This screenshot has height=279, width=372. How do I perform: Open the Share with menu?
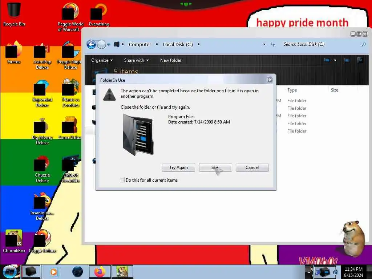(137, 60)
